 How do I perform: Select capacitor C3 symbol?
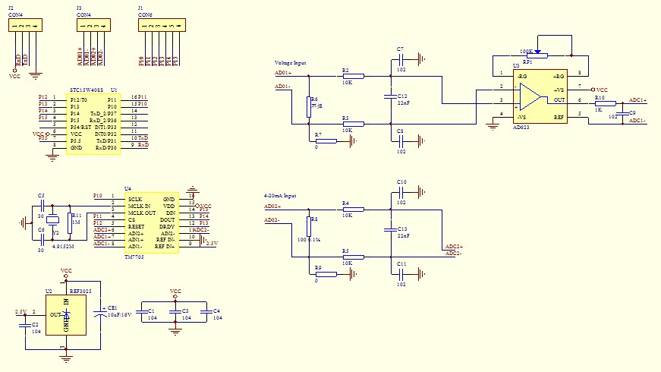coord(175,312)
